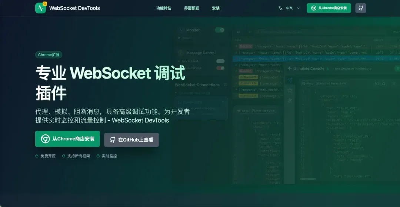Click the translate language icon
This screenshot has height=207, width=400.
280,8
